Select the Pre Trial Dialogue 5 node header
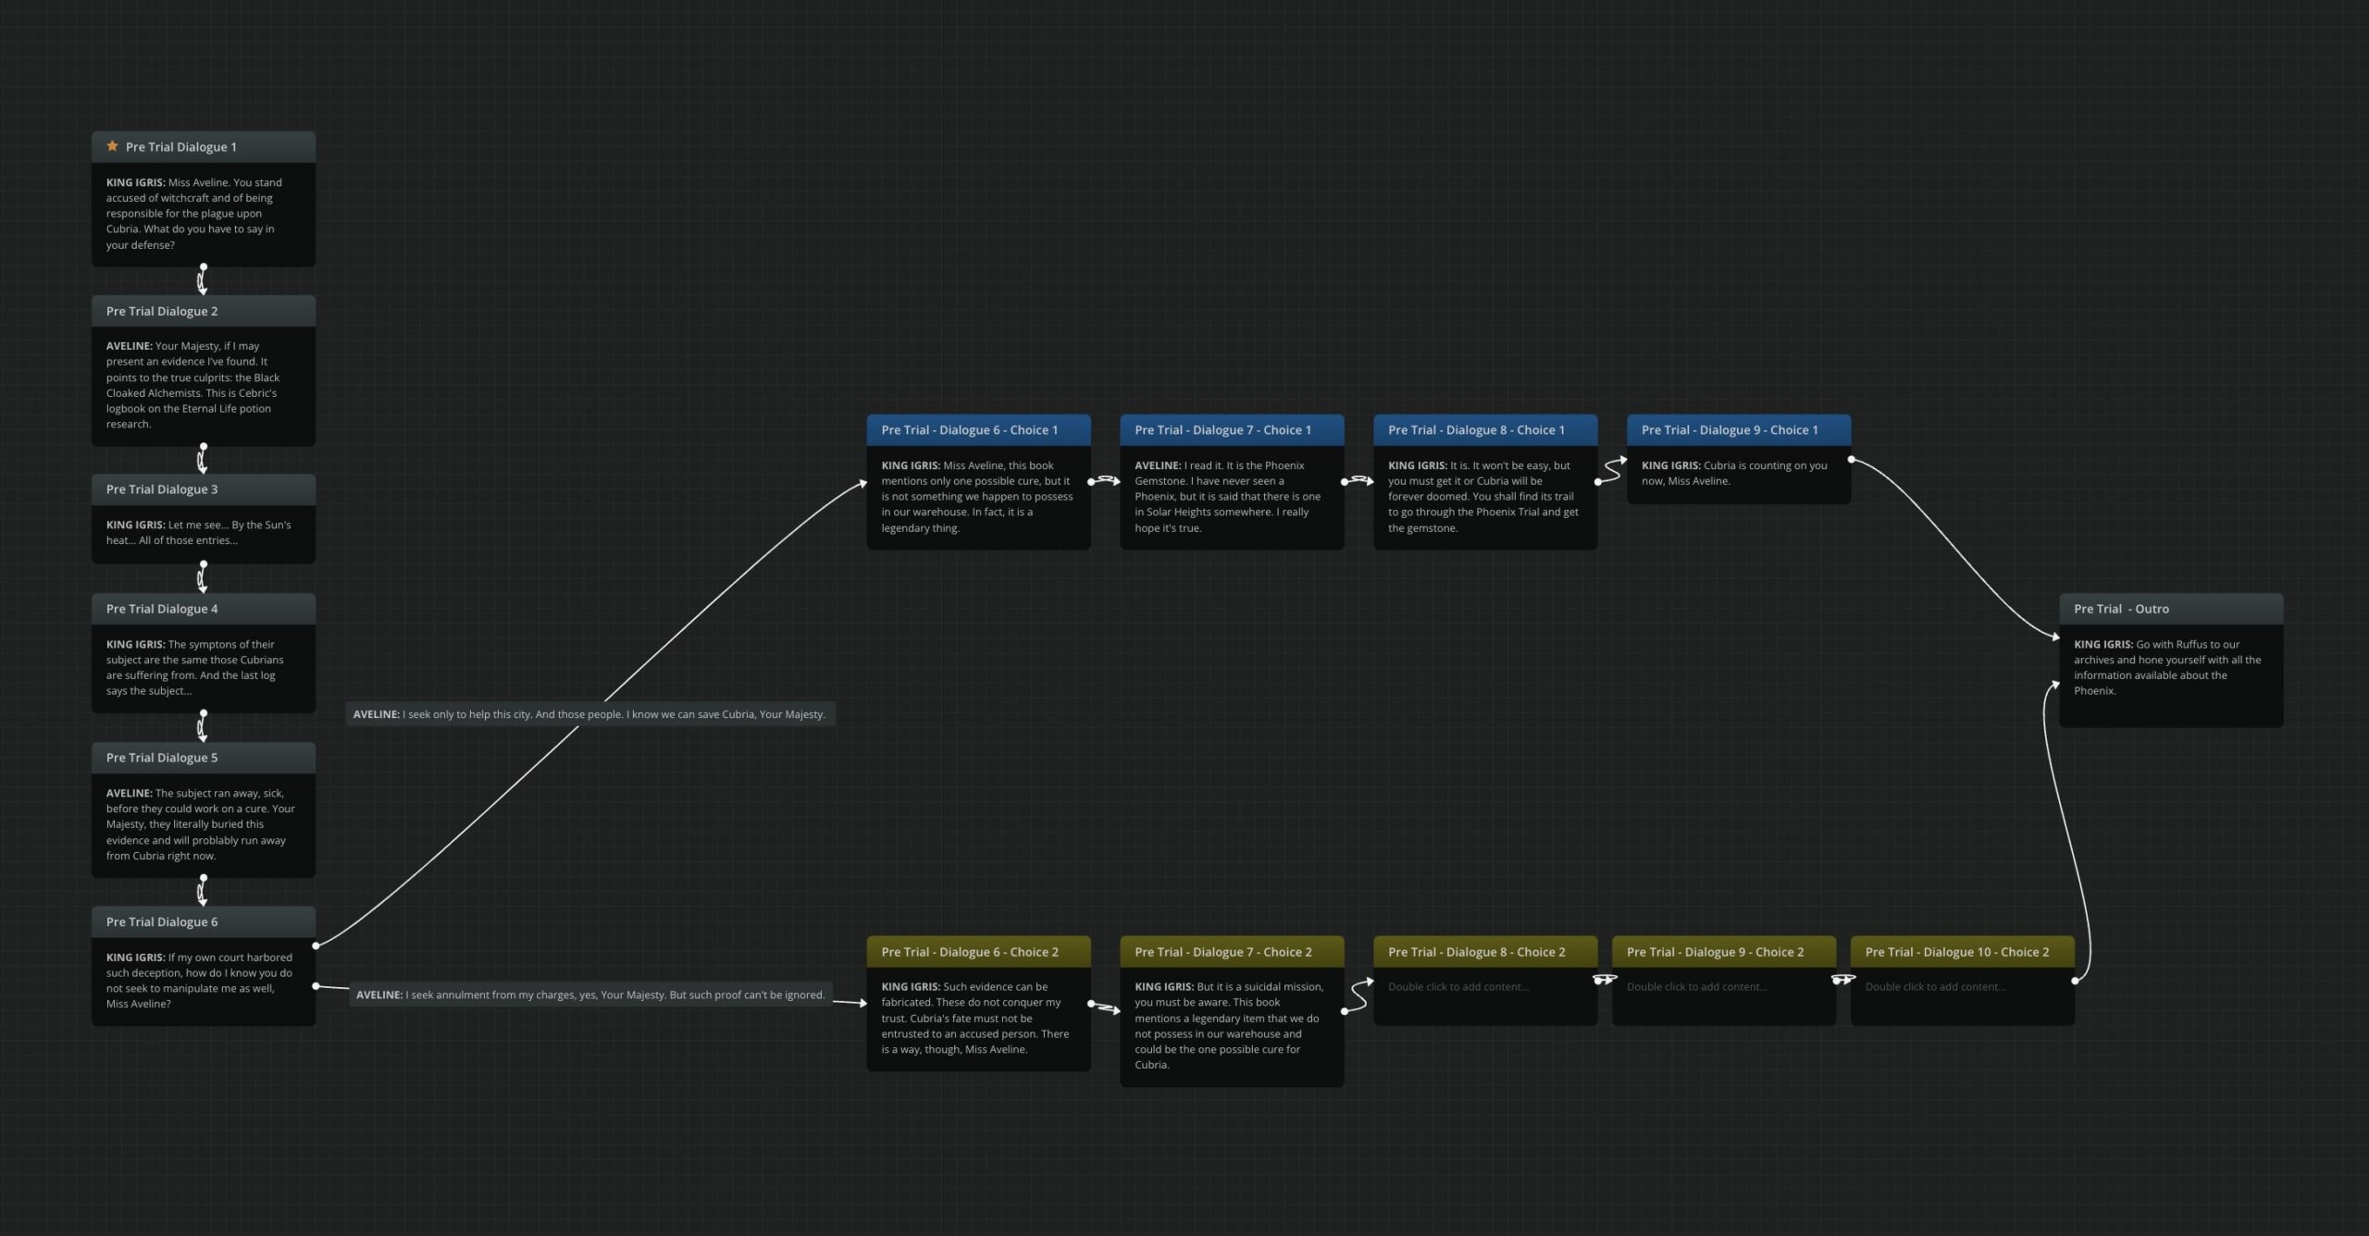Viewport: 2369px width, 1236px height. click(203, 758)
